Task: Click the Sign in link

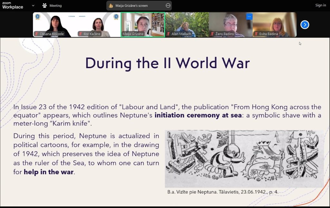Action: pos(321,5)
